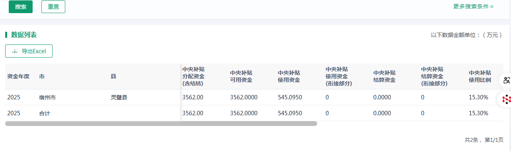Collapse the 更多搜索条件 chevron
The image size is (511, 151).
(492, 6)
